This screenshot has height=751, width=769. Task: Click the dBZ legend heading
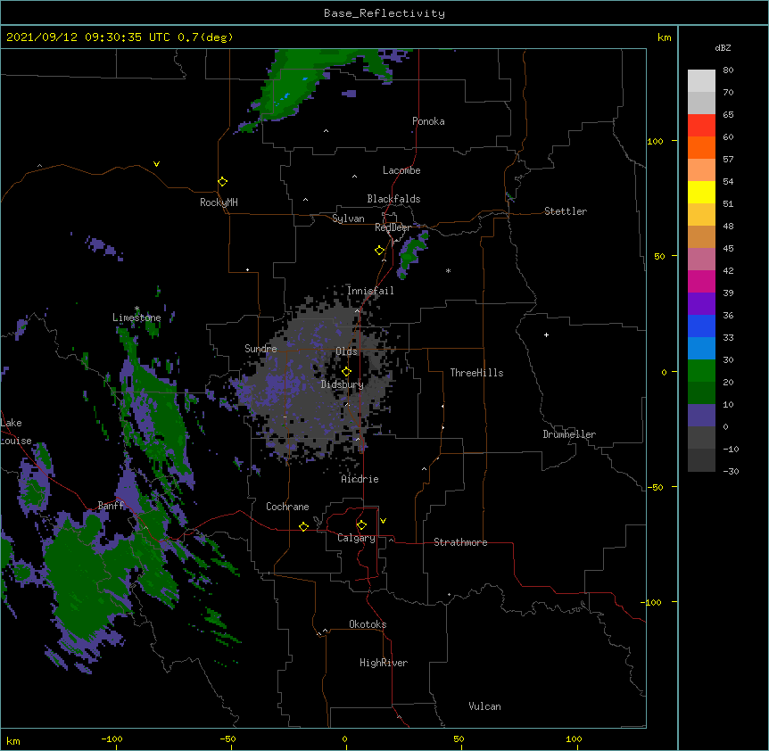click(723, 47)
